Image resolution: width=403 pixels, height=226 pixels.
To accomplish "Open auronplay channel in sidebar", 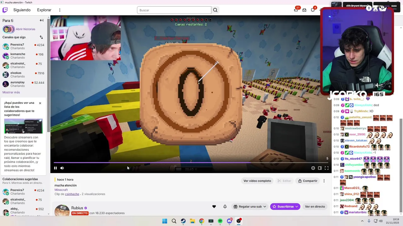I will [24, 84].
